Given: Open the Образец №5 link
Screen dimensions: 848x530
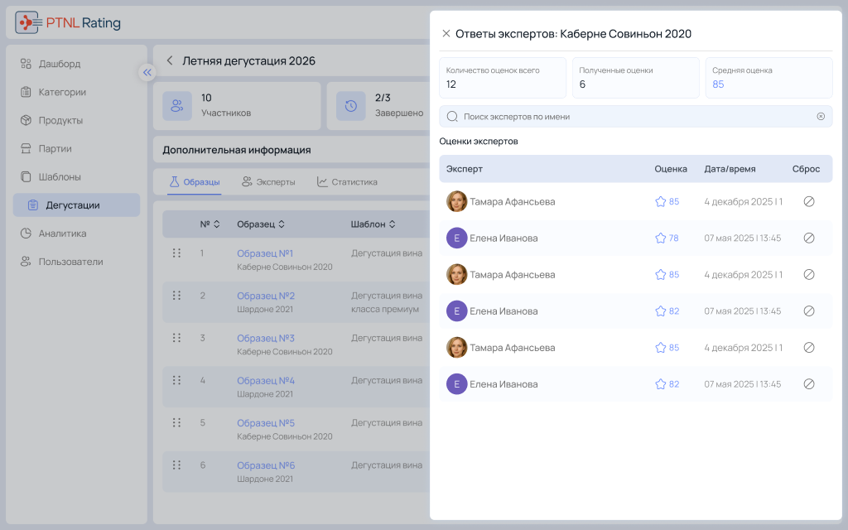Looking at the screenshot, I should point(266,423).
